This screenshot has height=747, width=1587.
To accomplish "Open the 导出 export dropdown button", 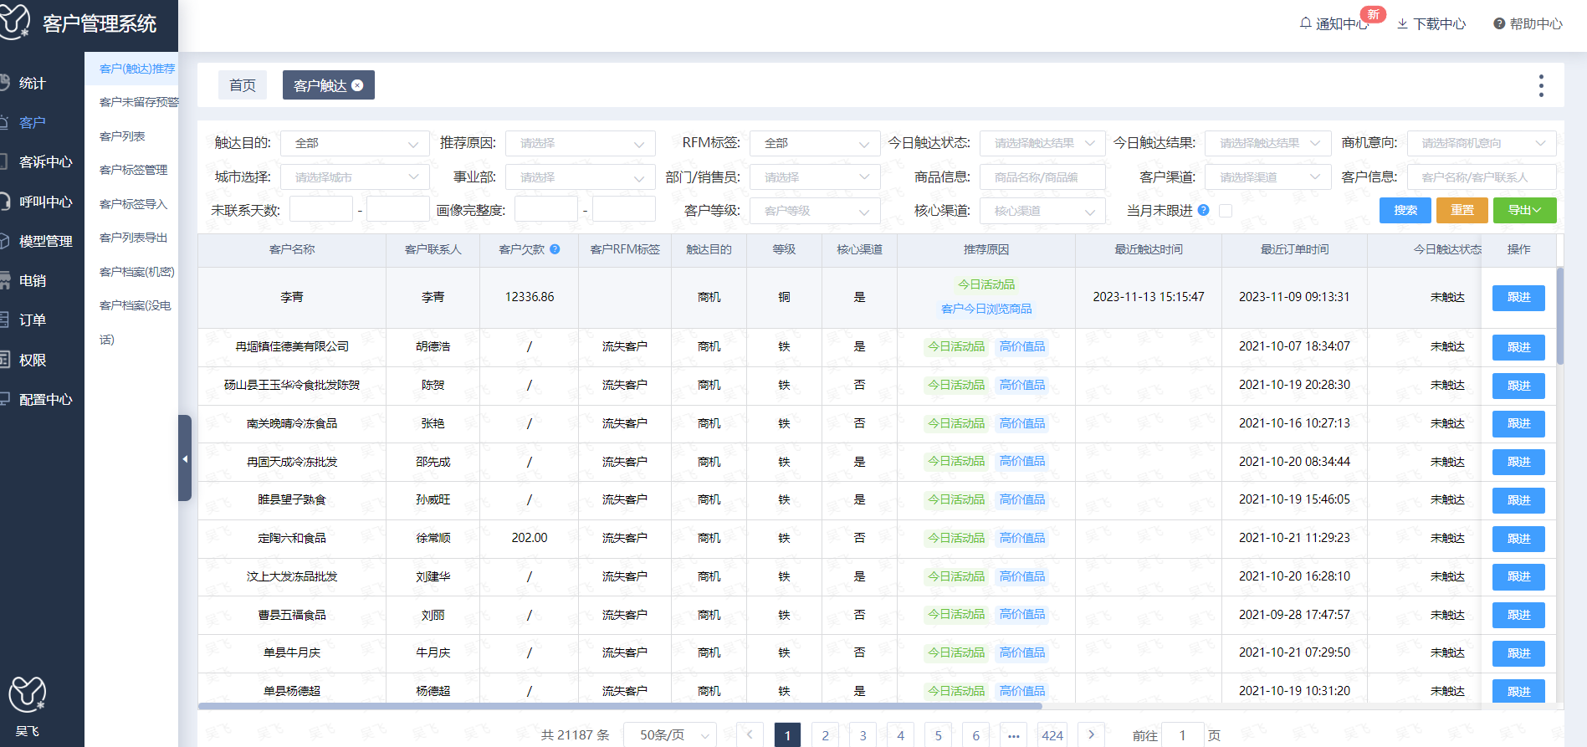I will (1524, 210).
